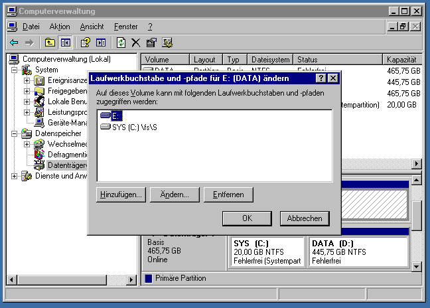This screenshot has height=308, width=430.
Task: Select the E: drive letter entry
Action: point(111,116)
